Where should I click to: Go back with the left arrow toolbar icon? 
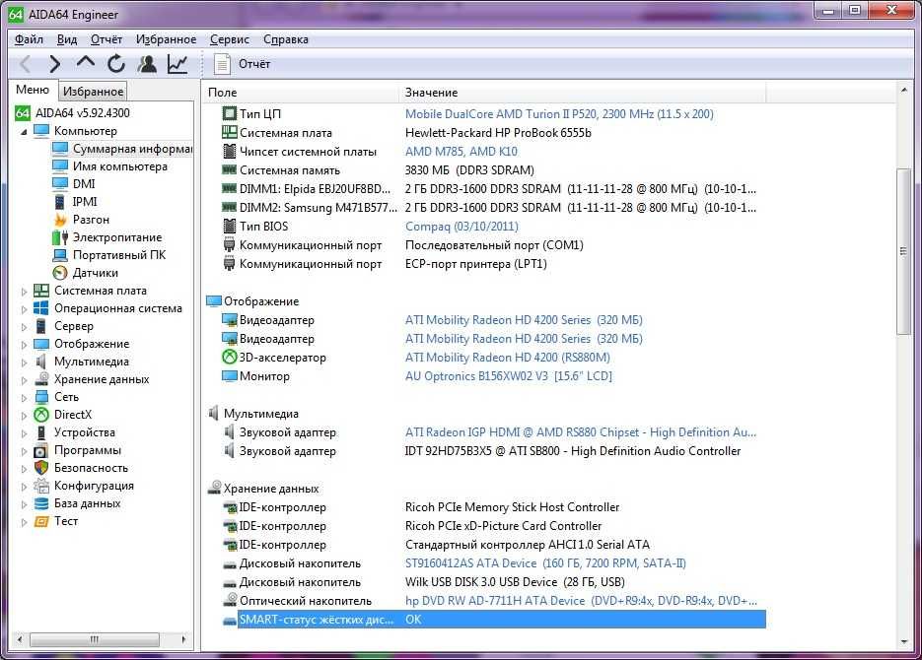click(26, 63)
